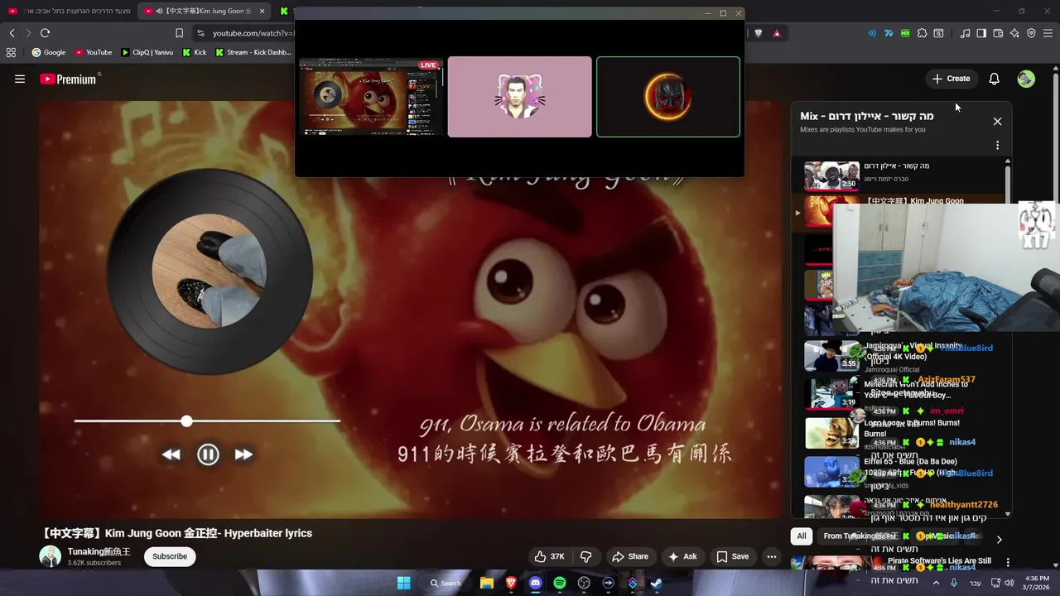
Task: Dislike the video with thumbs down
Action: pyautogui.click(x=585, y=556)
